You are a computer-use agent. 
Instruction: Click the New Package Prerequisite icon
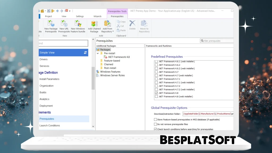(x=51, y=24)
